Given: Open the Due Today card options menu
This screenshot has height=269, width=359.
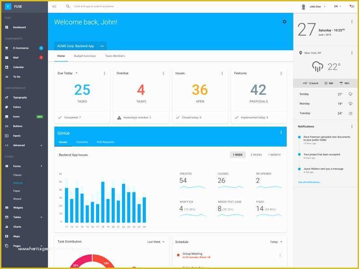Looking at the screenshot, I should pos(105,73).
